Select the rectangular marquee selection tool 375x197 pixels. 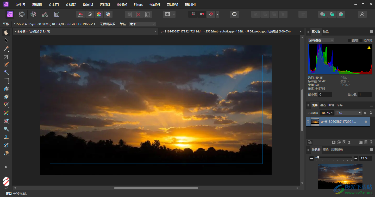click(x=6, y=81)
